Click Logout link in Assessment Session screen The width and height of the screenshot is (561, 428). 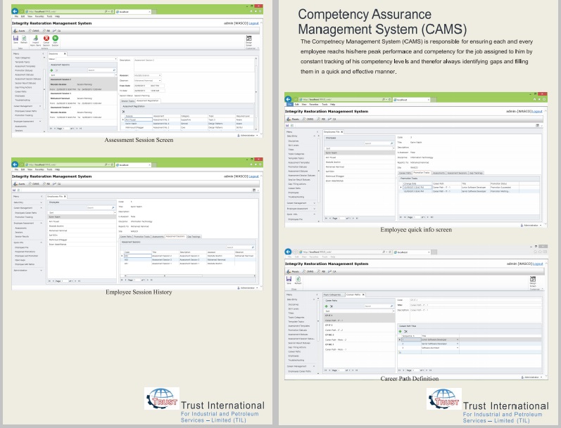(255, 23)
